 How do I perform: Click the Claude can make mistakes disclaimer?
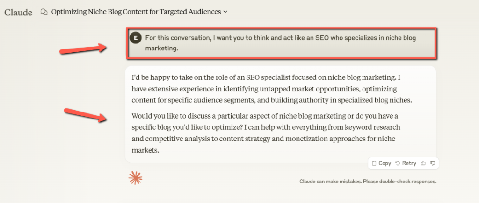[x=368, y=182]
